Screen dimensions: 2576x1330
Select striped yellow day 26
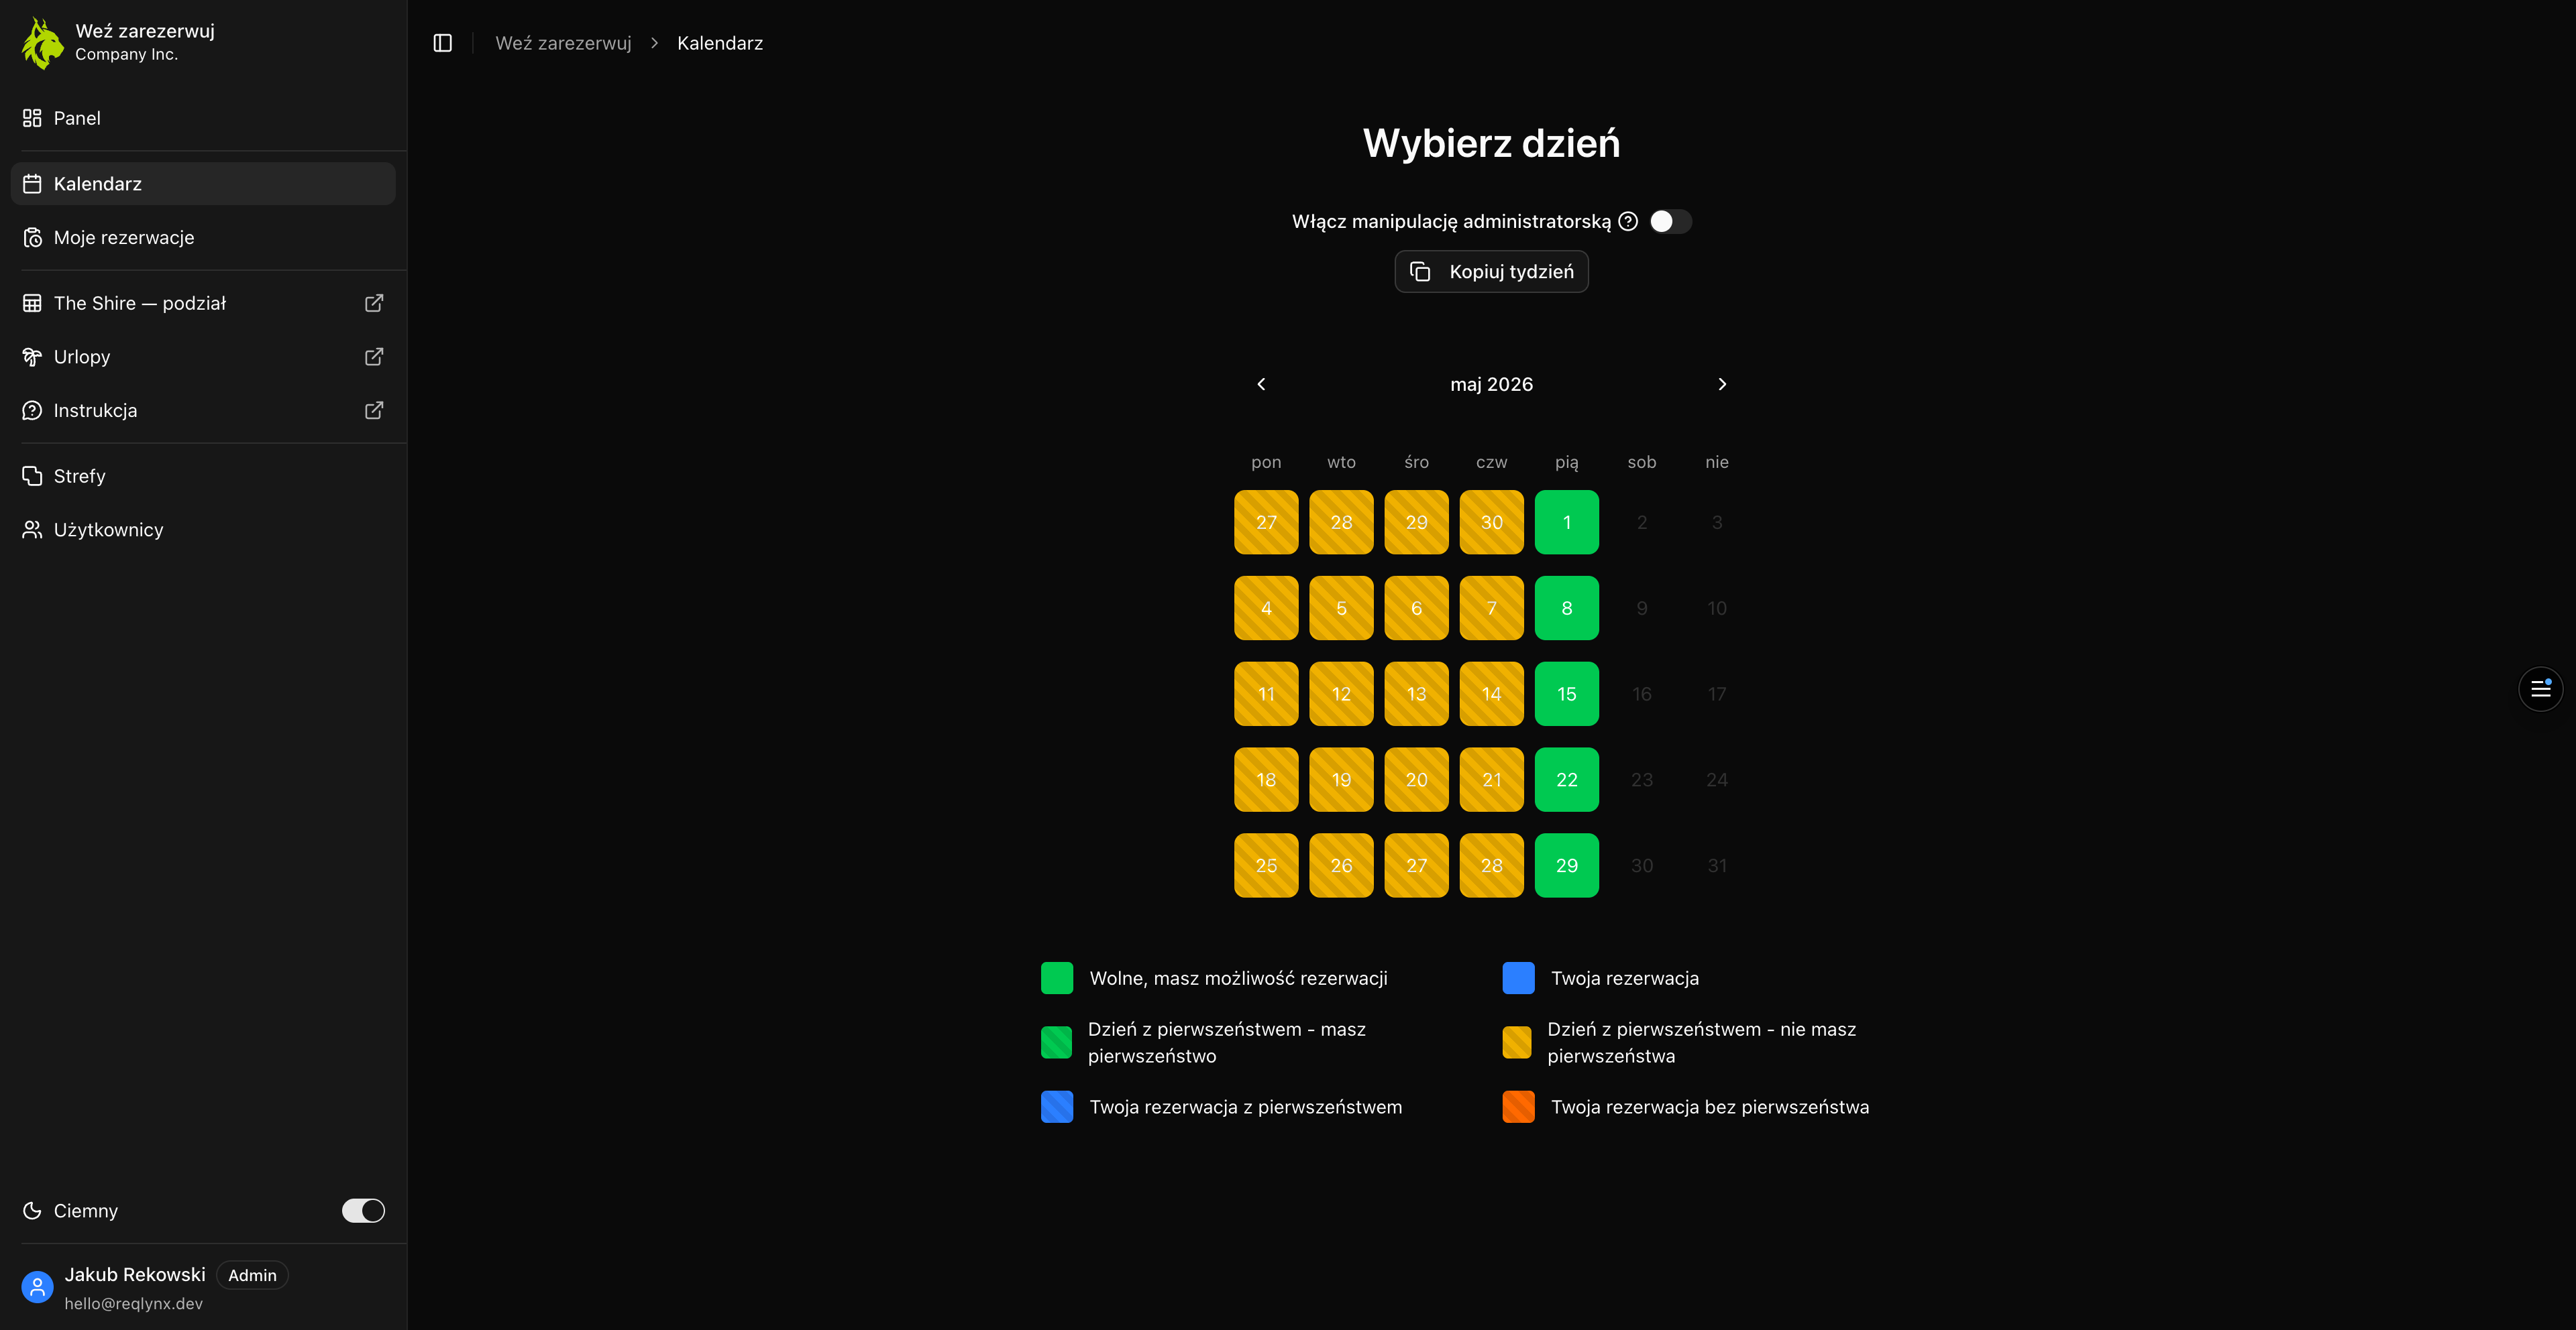pyautogui.click(x=1341, y=865)
